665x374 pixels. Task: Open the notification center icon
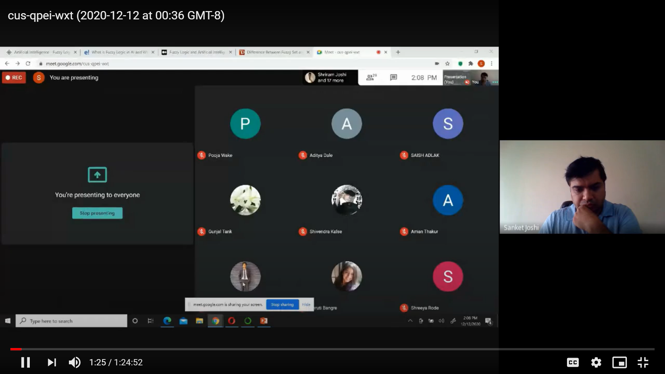pyautogui.click(x=488, y=321)
